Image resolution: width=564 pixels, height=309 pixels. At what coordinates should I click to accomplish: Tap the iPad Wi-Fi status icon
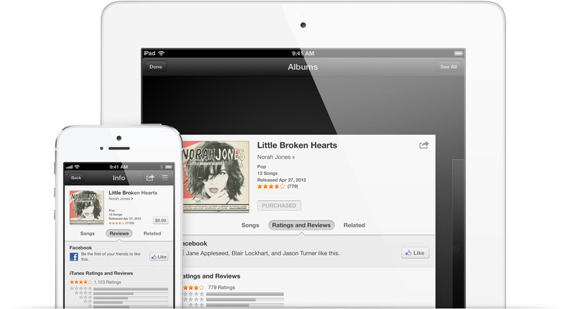coord(162,53)
